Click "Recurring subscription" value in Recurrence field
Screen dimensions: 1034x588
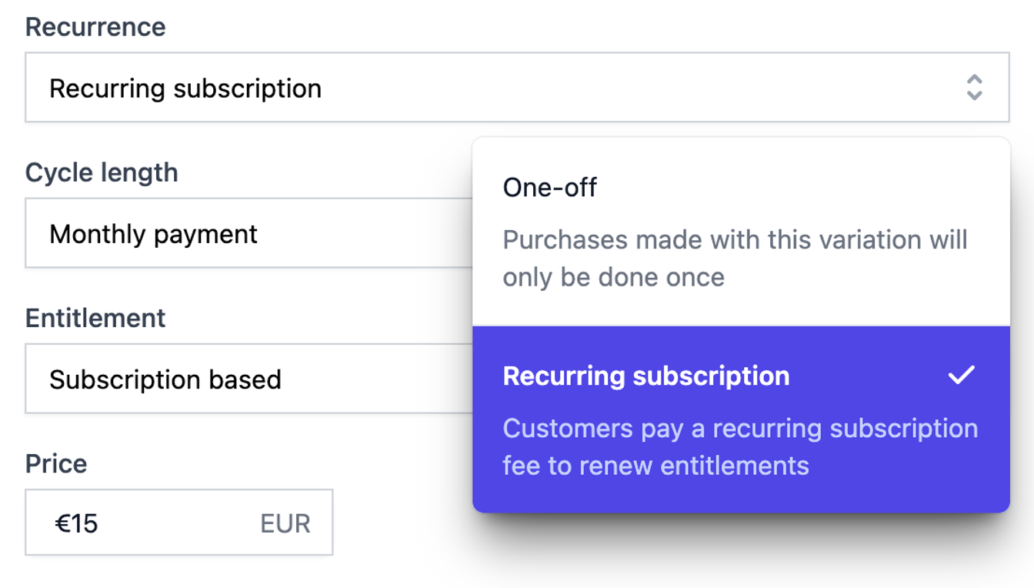click(185, 89)
